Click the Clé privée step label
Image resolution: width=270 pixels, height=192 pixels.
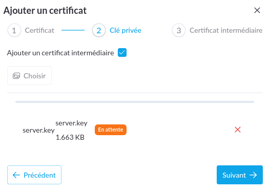(126, 30)
